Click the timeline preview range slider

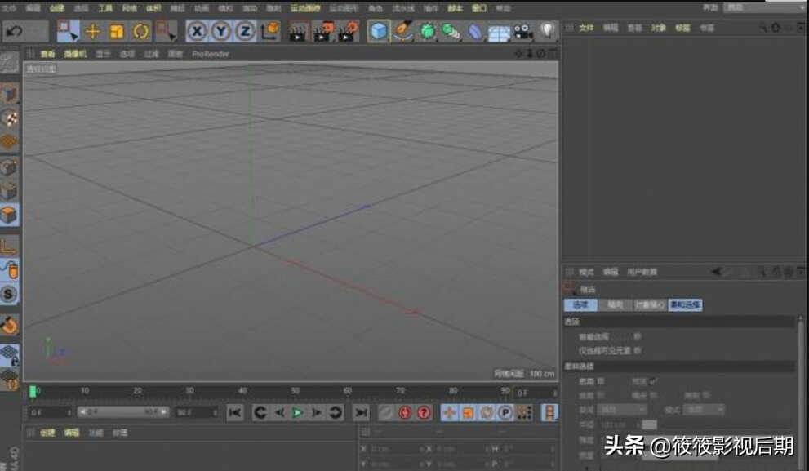click(x=122, y=412)
